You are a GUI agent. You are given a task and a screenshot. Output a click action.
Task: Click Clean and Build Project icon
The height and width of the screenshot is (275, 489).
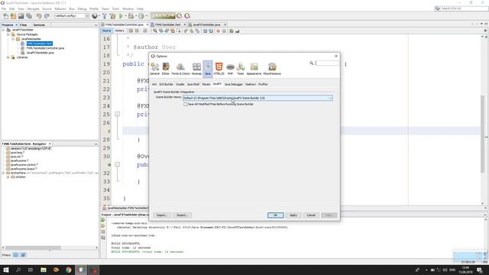[112, 16]
